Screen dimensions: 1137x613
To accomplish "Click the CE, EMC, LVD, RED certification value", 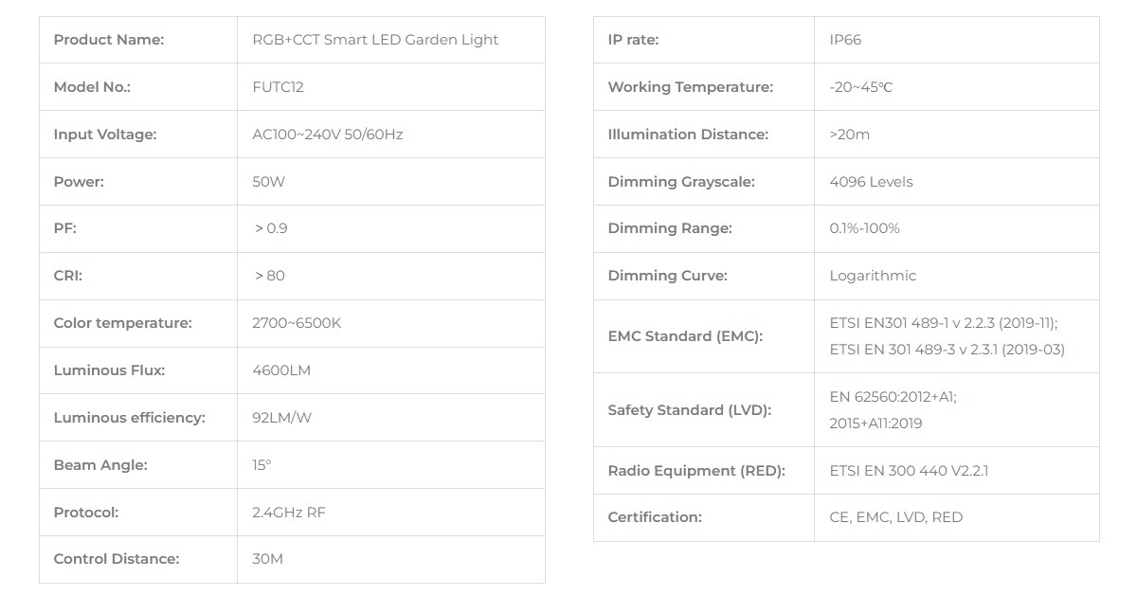I will tap(895, 517).
